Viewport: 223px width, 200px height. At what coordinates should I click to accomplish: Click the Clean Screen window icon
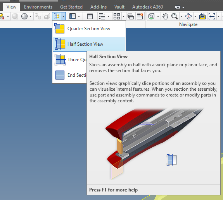pyautogui.click(x=90, y=16)
